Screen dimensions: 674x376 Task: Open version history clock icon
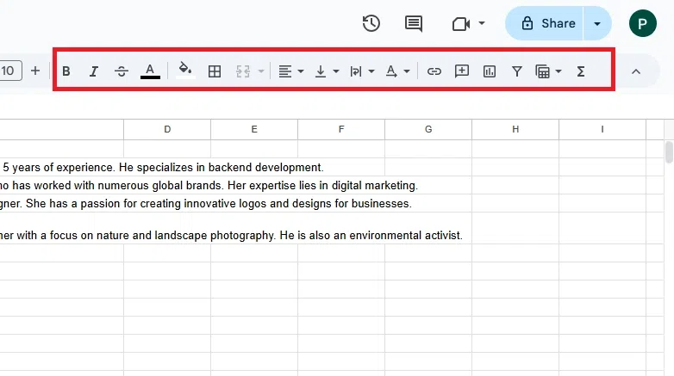(x=371, y=23)
